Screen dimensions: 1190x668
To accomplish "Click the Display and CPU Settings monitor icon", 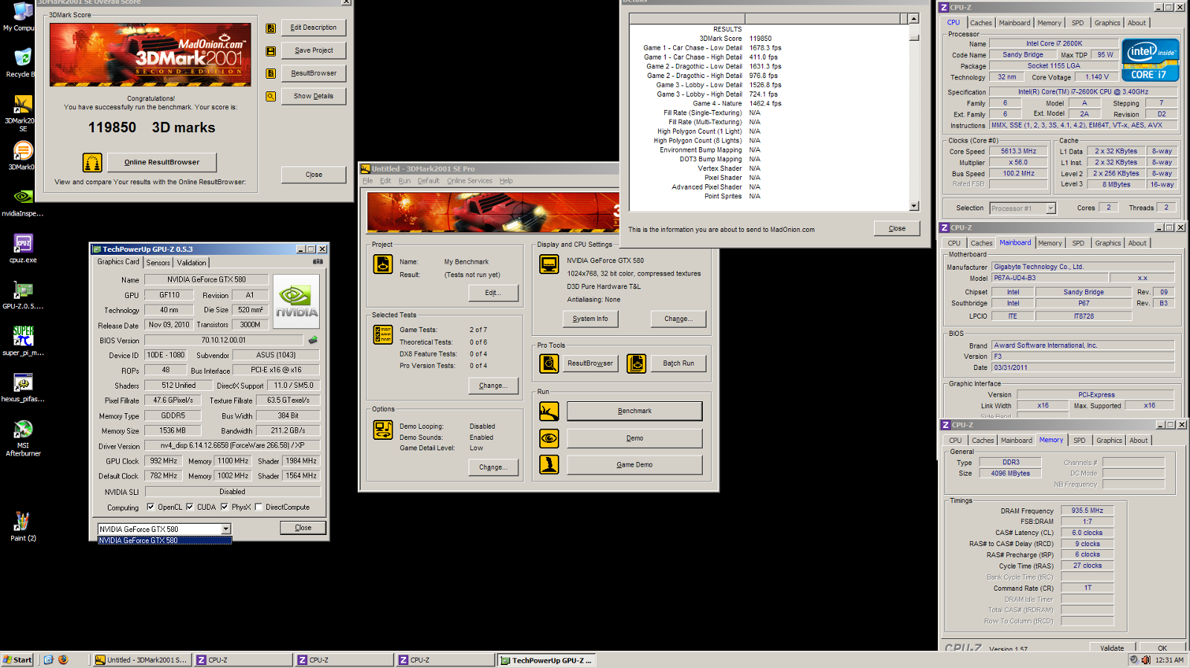I will pyautogui.click(x=549, y=264).
